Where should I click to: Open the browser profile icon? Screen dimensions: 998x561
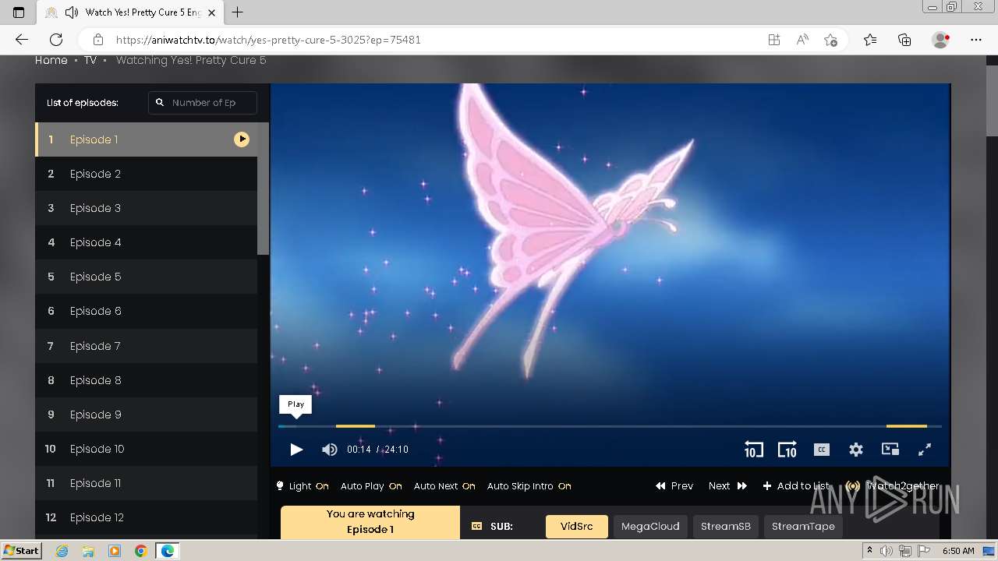tap(940, 40)
